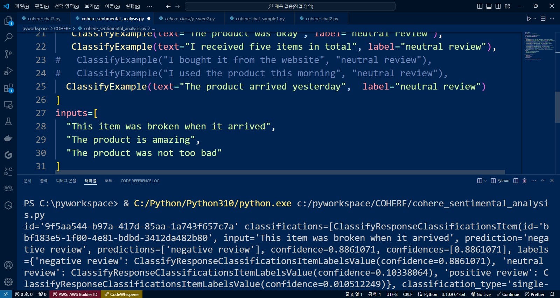
Task: Toggle the bottom panel layout button
Action: [489, 6]
